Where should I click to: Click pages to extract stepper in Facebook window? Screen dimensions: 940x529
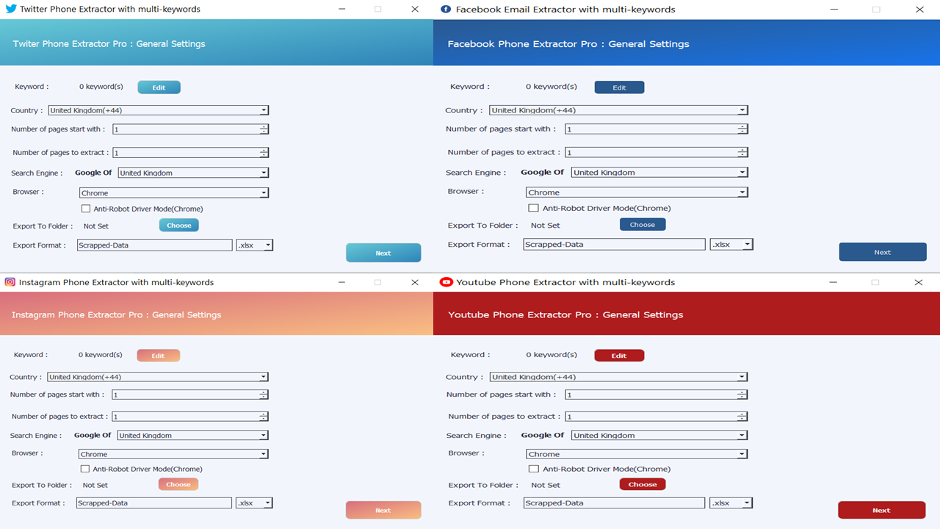(x=742, y=152)
